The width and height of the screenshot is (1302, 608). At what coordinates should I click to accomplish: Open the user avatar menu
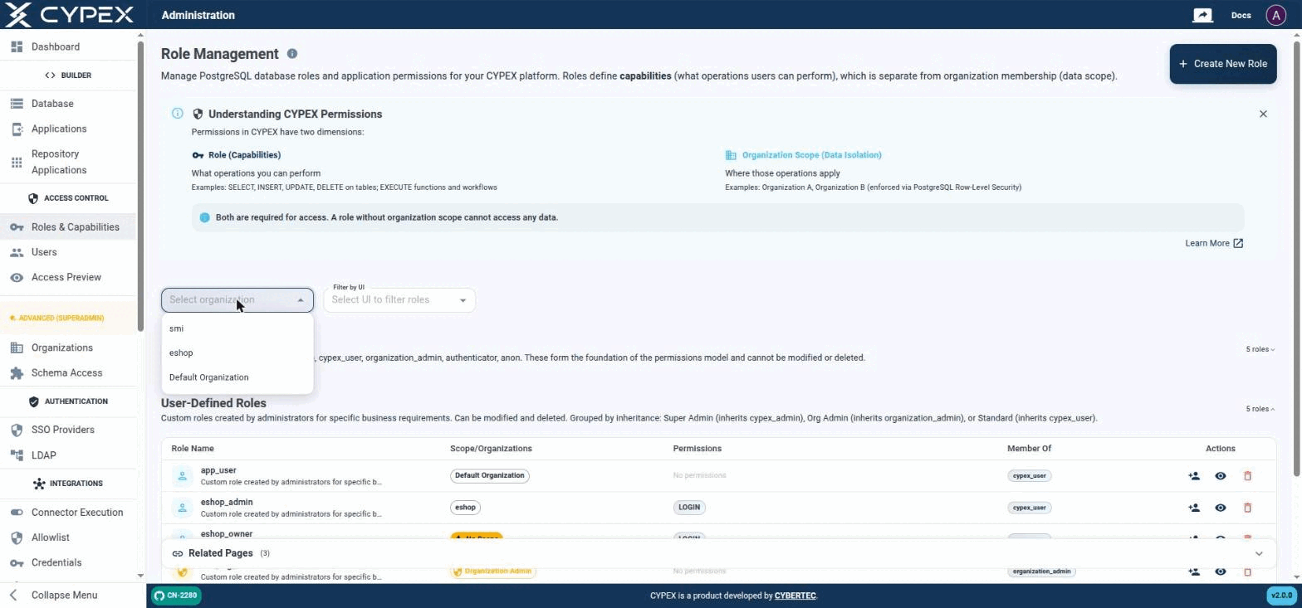(1275, 15)
